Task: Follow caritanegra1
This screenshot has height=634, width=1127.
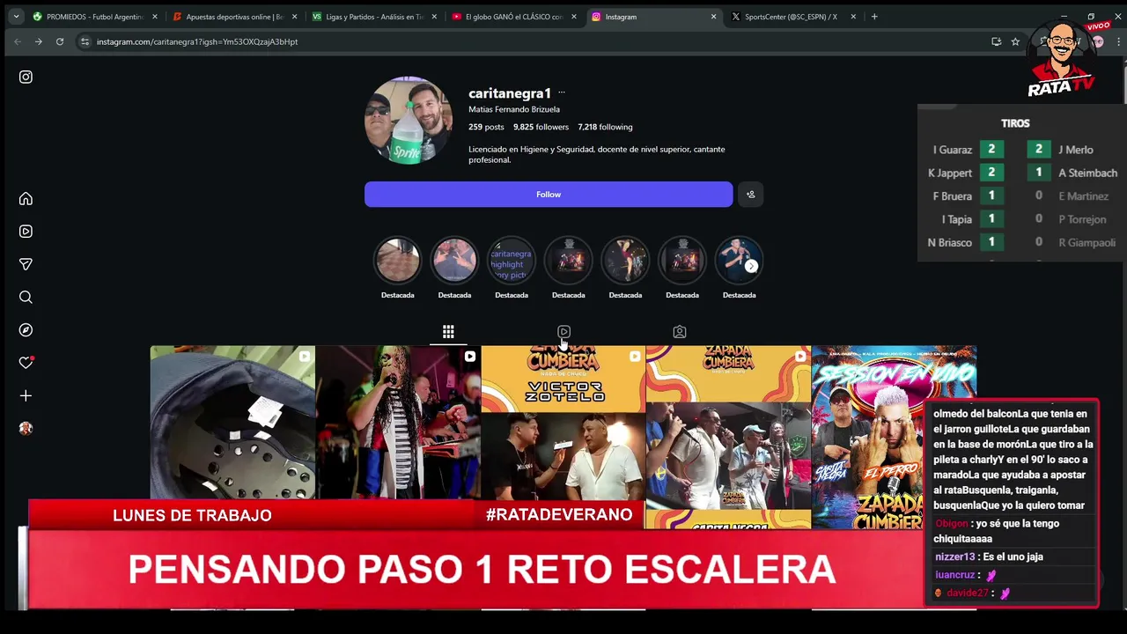Action: pyautogui.click(x=549, y=195)
